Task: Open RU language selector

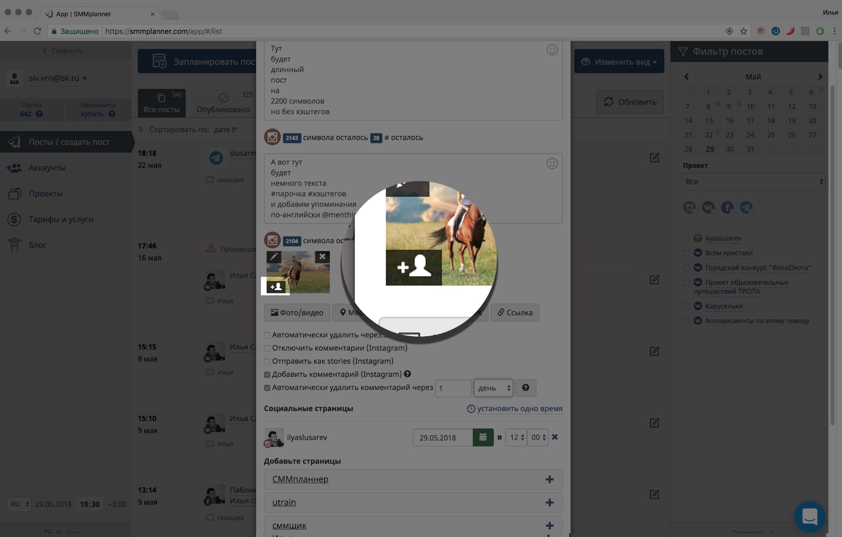Action: point(19,504)
